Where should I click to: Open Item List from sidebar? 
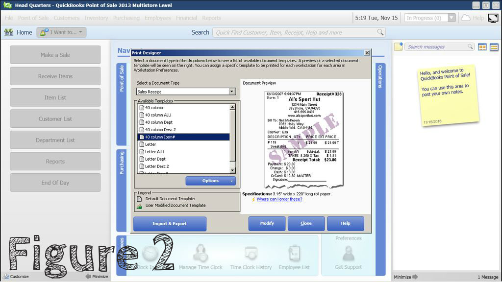pyautogui.click(x=55, y=97)
